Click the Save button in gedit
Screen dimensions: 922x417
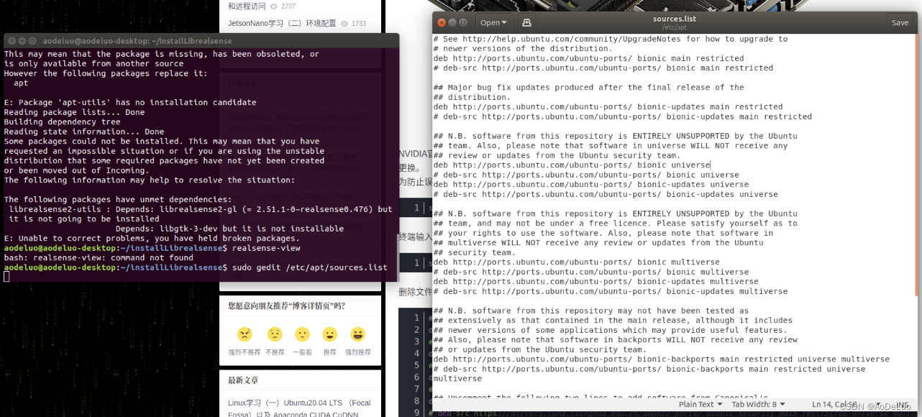point(900,22)
